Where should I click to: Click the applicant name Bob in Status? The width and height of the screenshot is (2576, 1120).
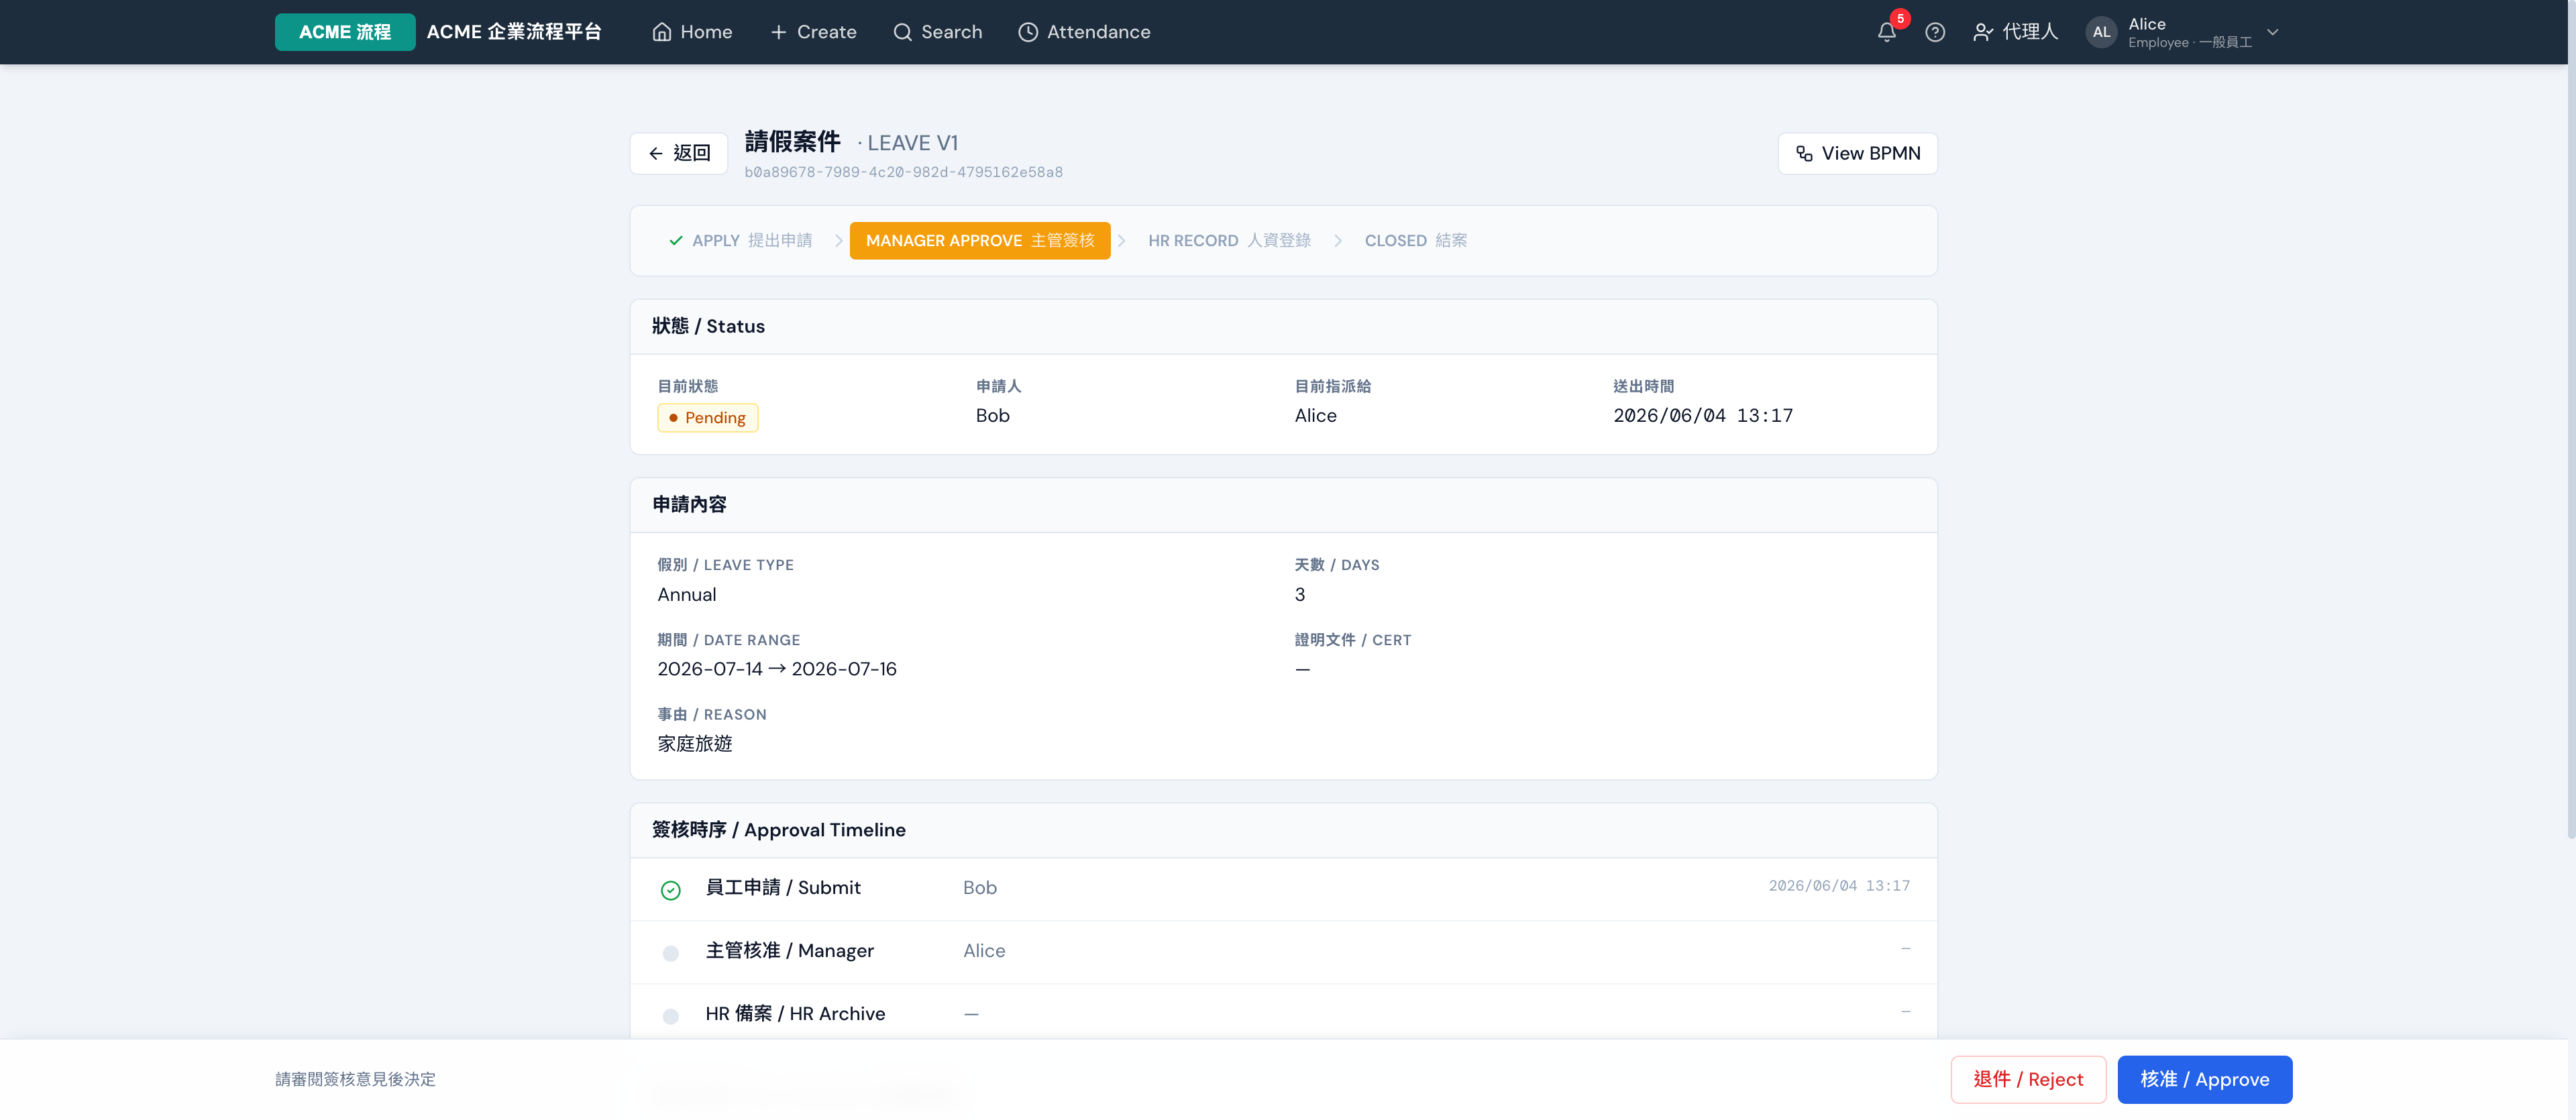tap(992, 416)
